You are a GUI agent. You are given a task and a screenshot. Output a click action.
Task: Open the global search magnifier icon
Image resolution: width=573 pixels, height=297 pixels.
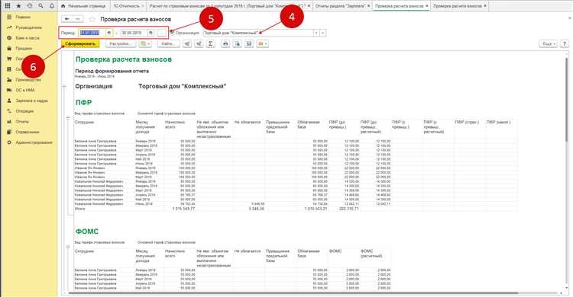coord(40,6)
